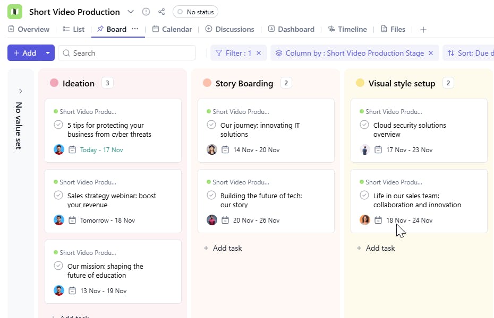Open the Add button dropdown arrow
Screen dimensions: 494x318
click(48, 53)
